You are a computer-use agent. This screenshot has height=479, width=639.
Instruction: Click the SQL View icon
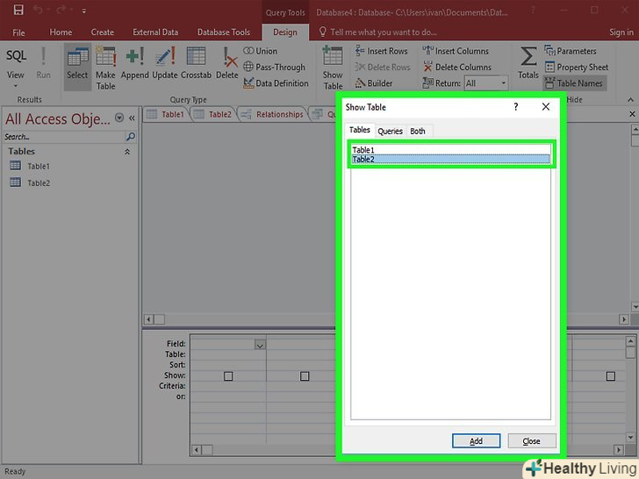tap(16, 56)
